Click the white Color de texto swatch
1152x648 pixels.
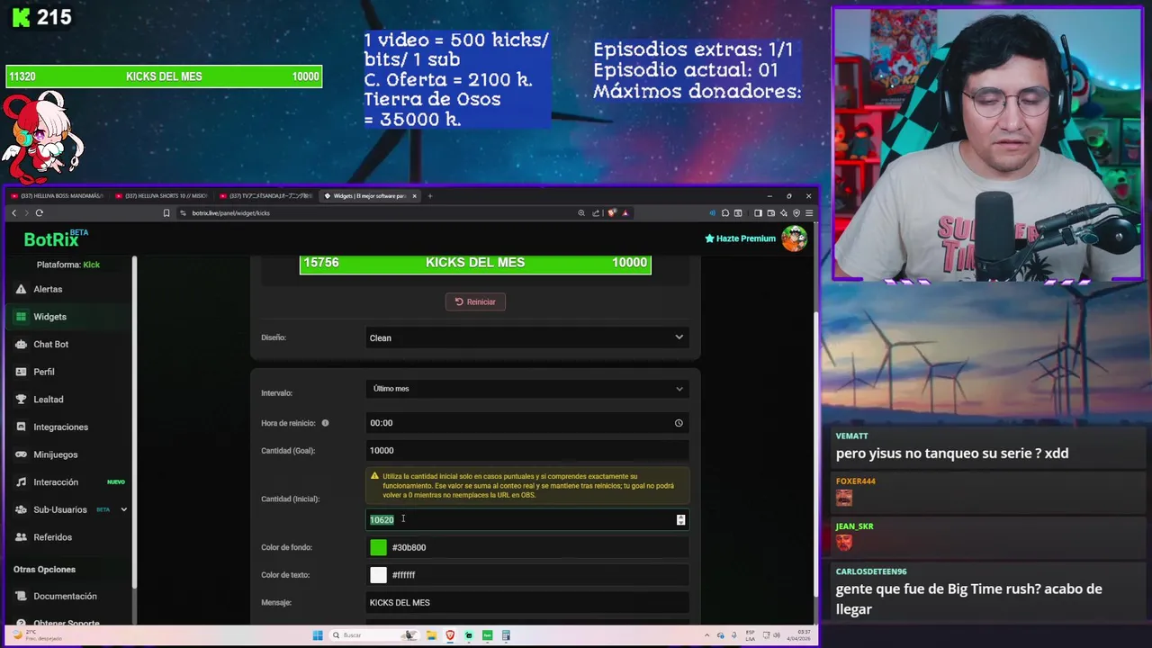(x=378, y=575)
